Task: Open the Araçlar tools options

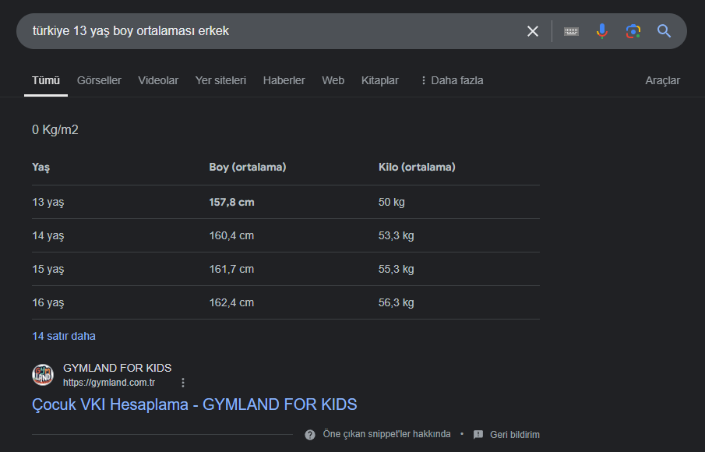Action: click(662, 80)
